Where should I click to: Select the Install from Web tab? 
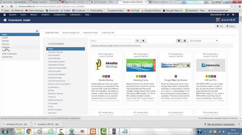tap(52, 33)
